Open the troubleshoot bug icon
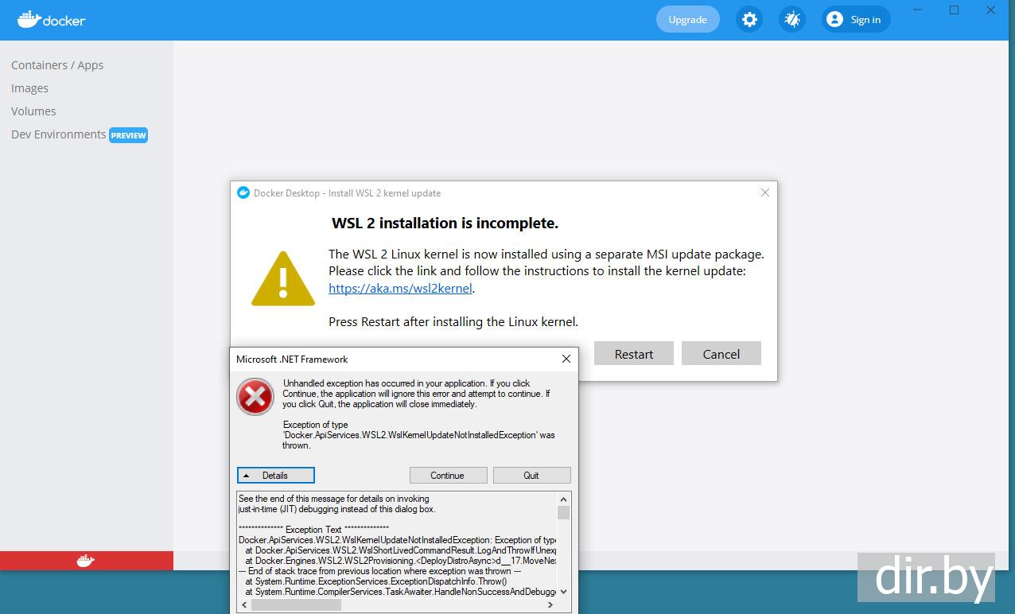The height and width of the screenshot is (614, 1015). click(791, 19)
